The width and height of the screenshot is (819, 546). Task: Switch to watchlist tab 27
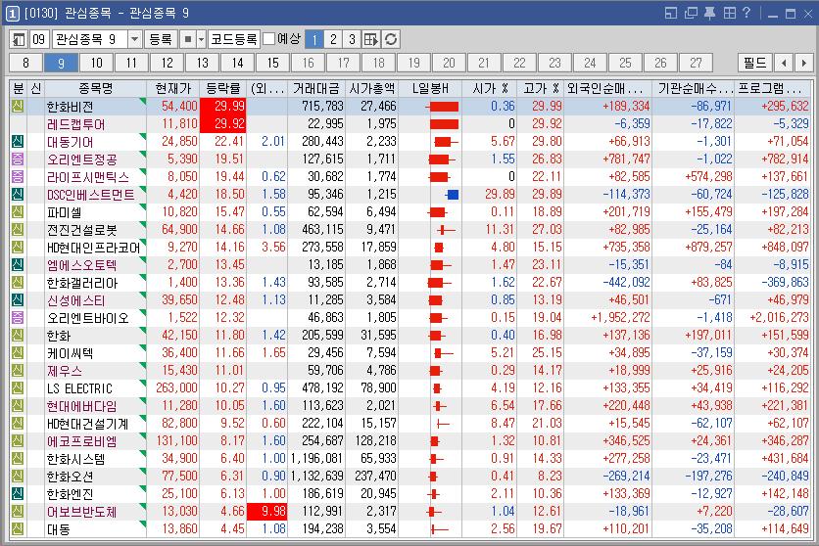coord(697,63)
